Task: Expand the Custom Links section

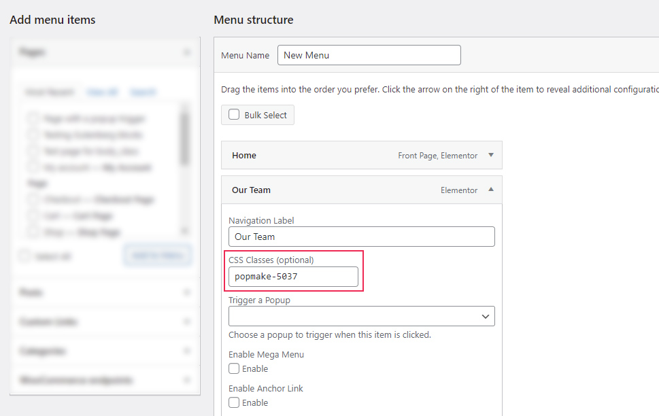Action: pyautogui.click(x=186, y=322)
